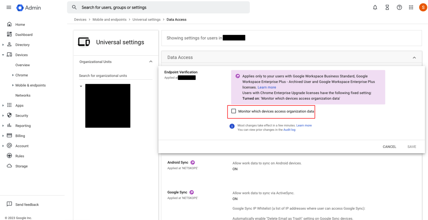Open the Audit log link
Image resolution: width=428 pixels, height=220 pixels.
tap(289, 129)
